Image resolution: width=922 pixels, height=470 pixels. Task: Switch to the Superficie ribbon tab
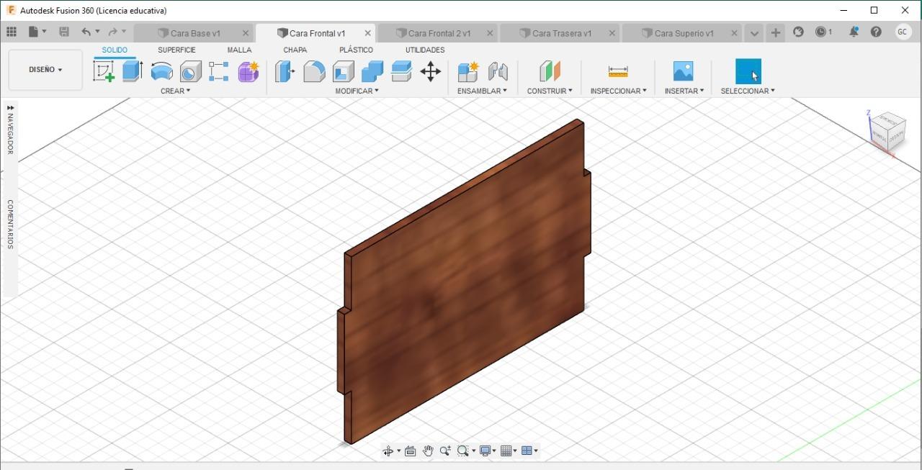(x=176, y=50)
